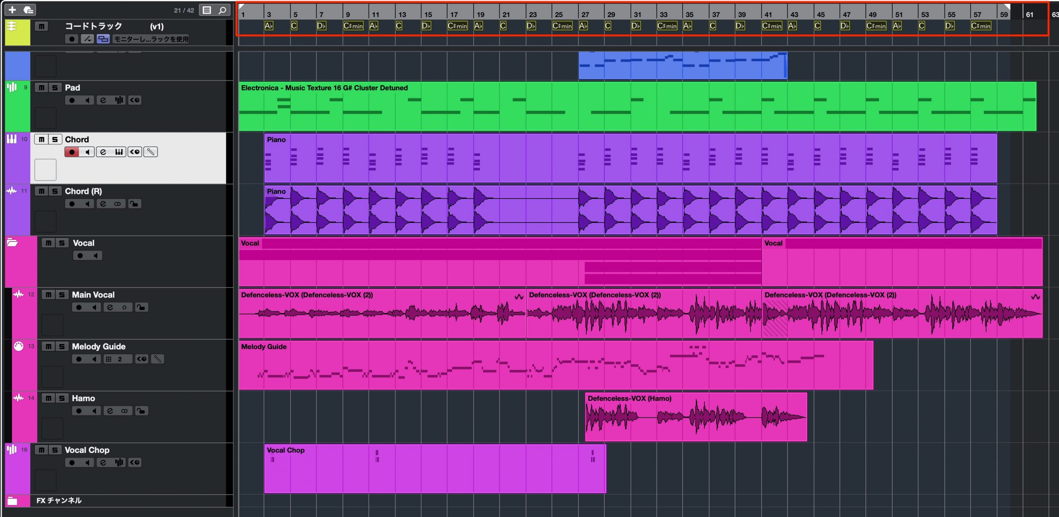
Task: Select the Chord (R) track name
Action: (83, 191)
